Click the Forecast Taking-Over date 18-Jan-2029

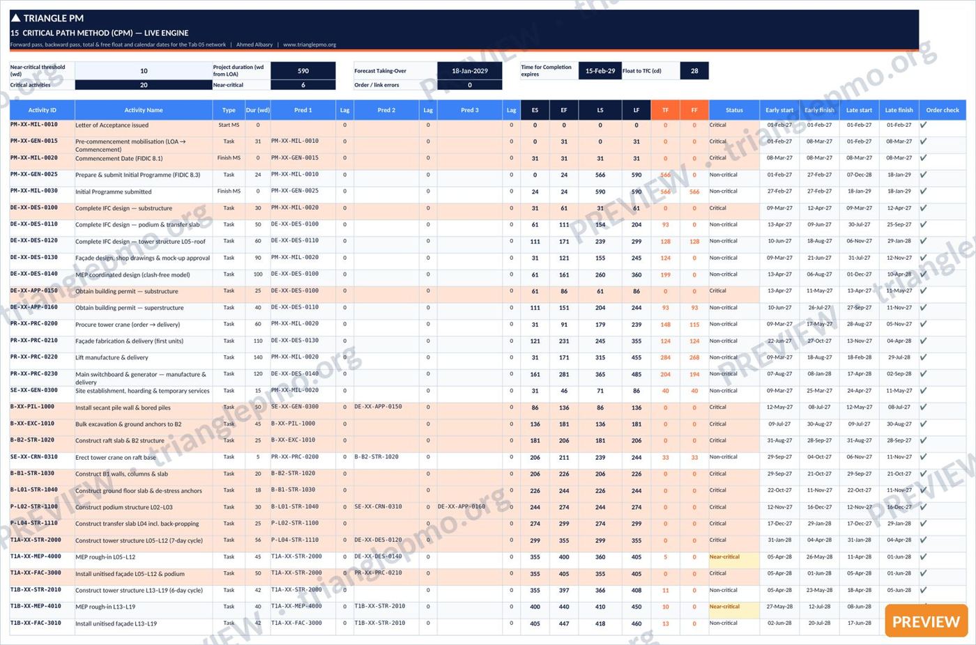pyautogui.click(x=470, y=71)
